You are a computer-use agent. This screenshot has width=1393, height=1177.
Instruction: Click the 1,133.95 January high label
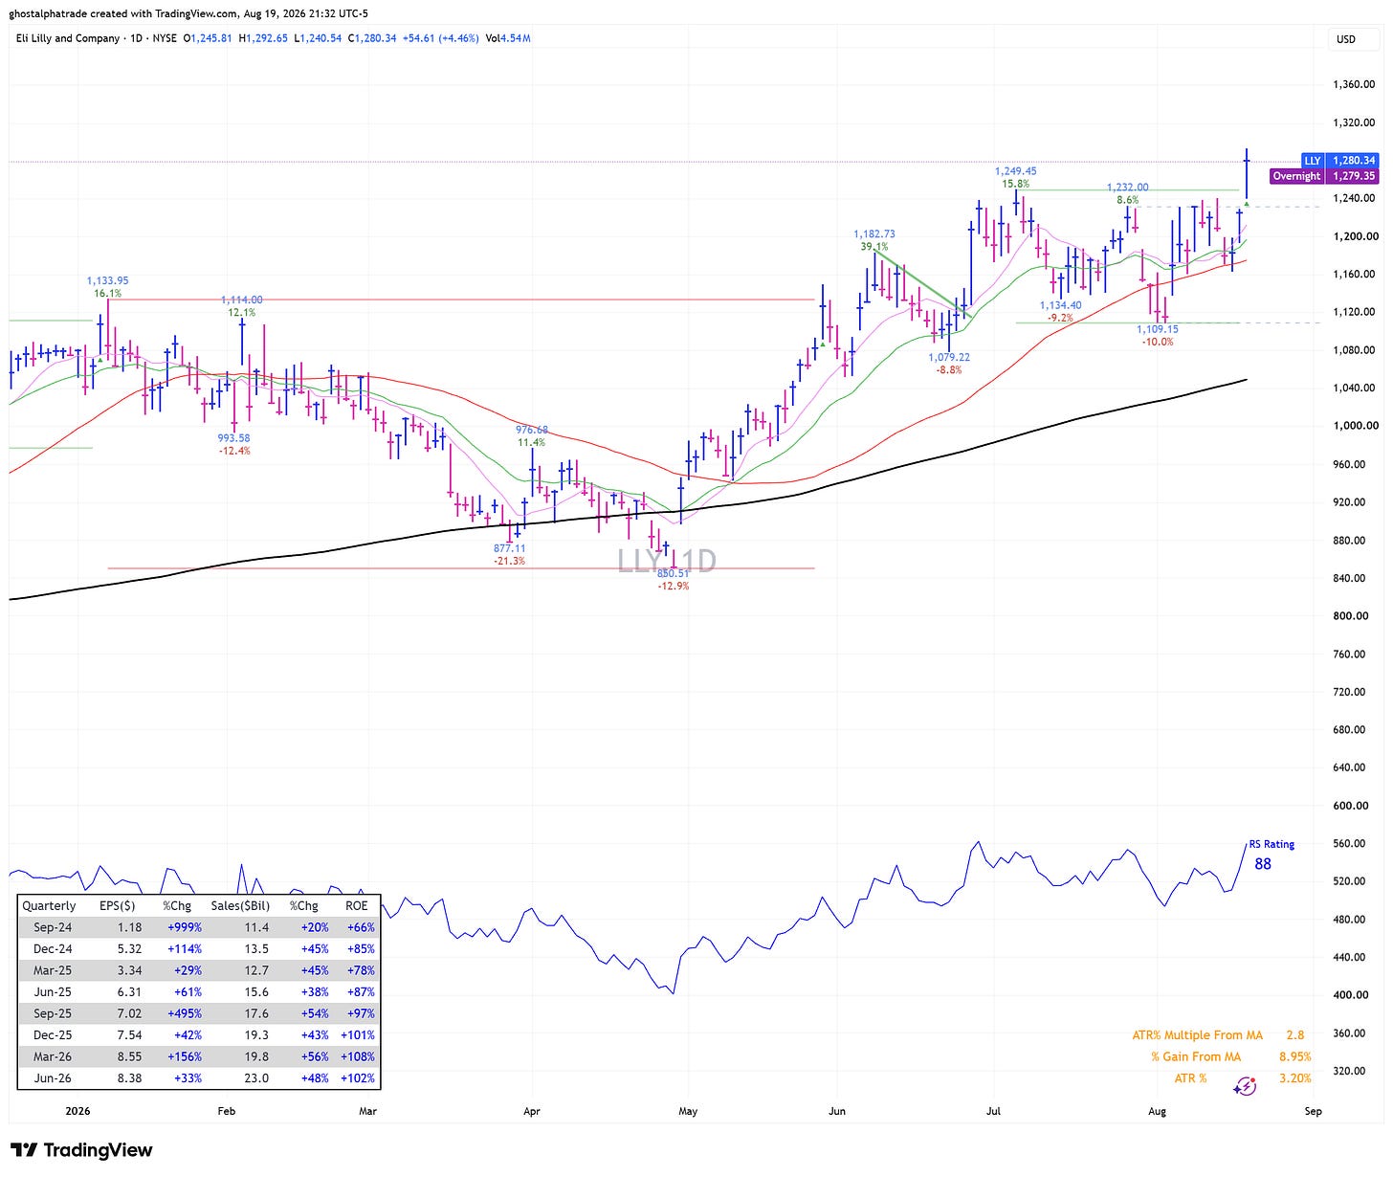[x=107, y=281]
